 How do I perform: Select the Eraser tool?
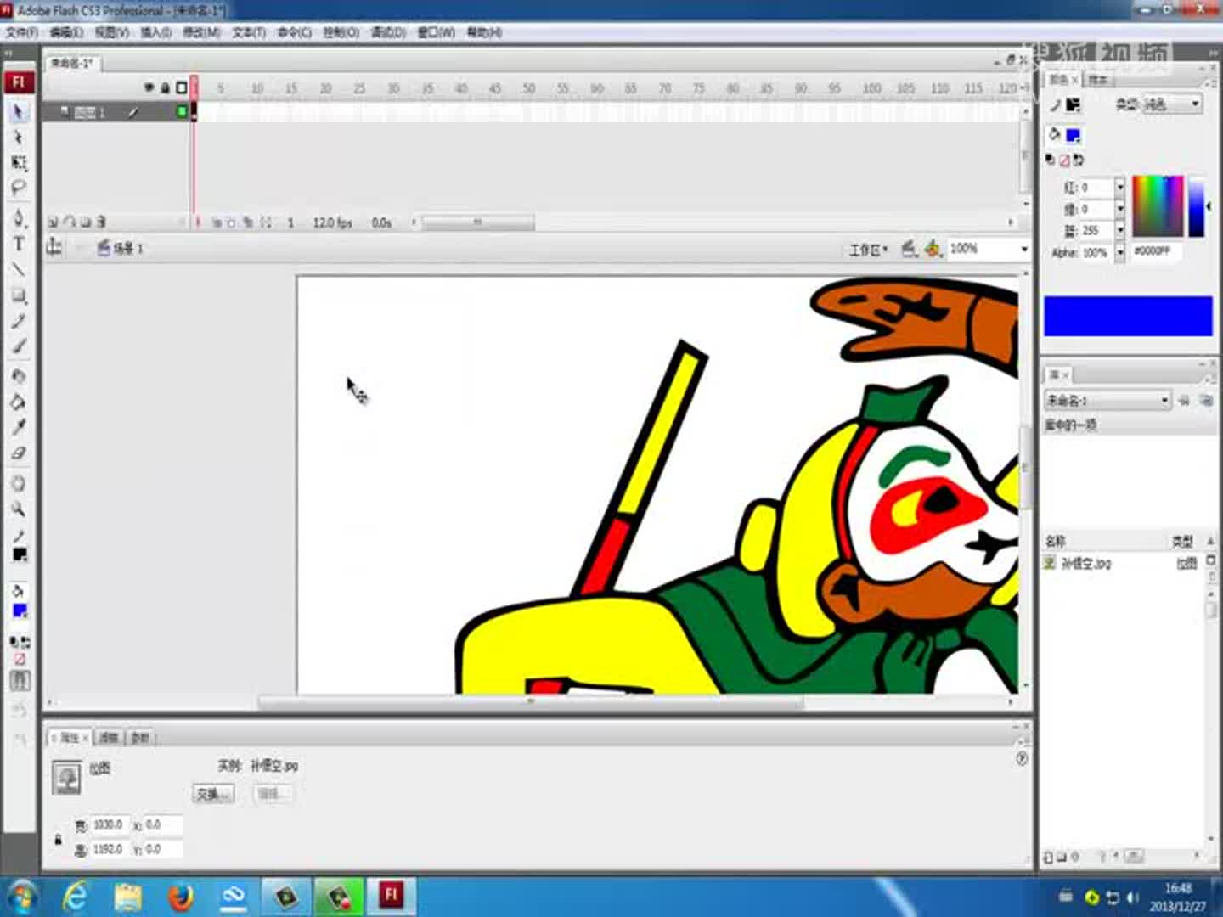19,453
